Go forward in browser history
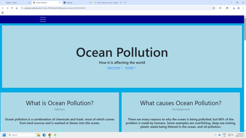The height and width of the screenshot is (138, 246). click(7, 8)
